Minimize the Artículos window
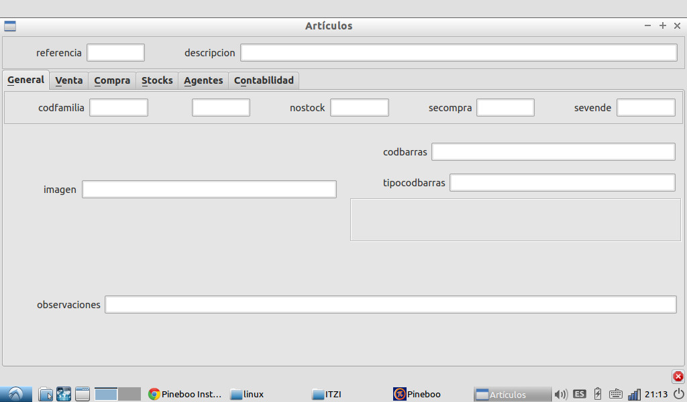This screenshot has height=402, width=687. click(x=647, y=26)
